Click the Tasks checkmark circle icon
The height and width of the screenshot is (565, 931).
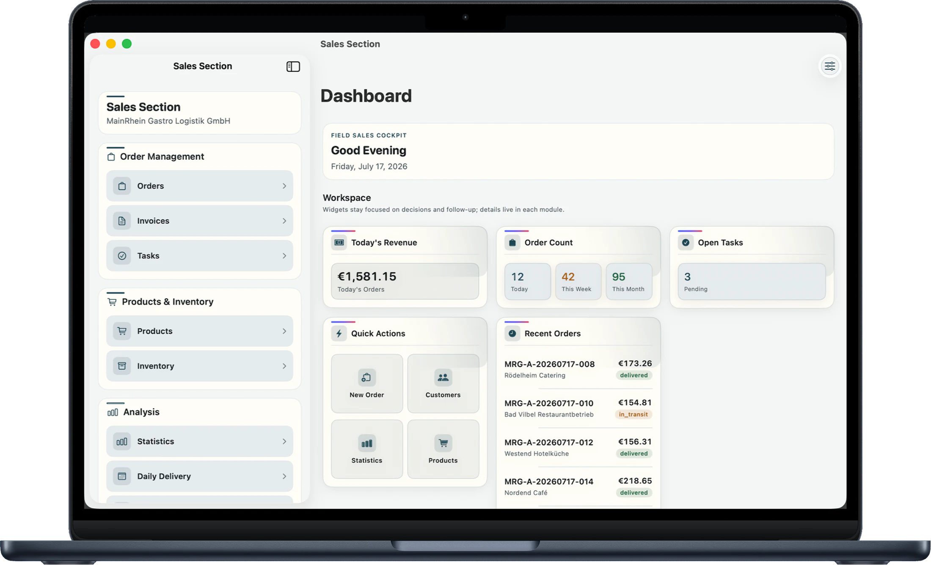pyautogui.click(x=122, y=256)
